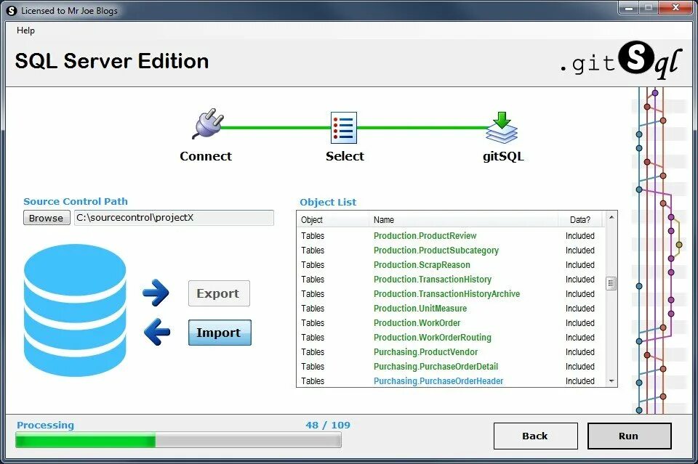
Task: Sort by the Object column header
Action: point(332,219)
